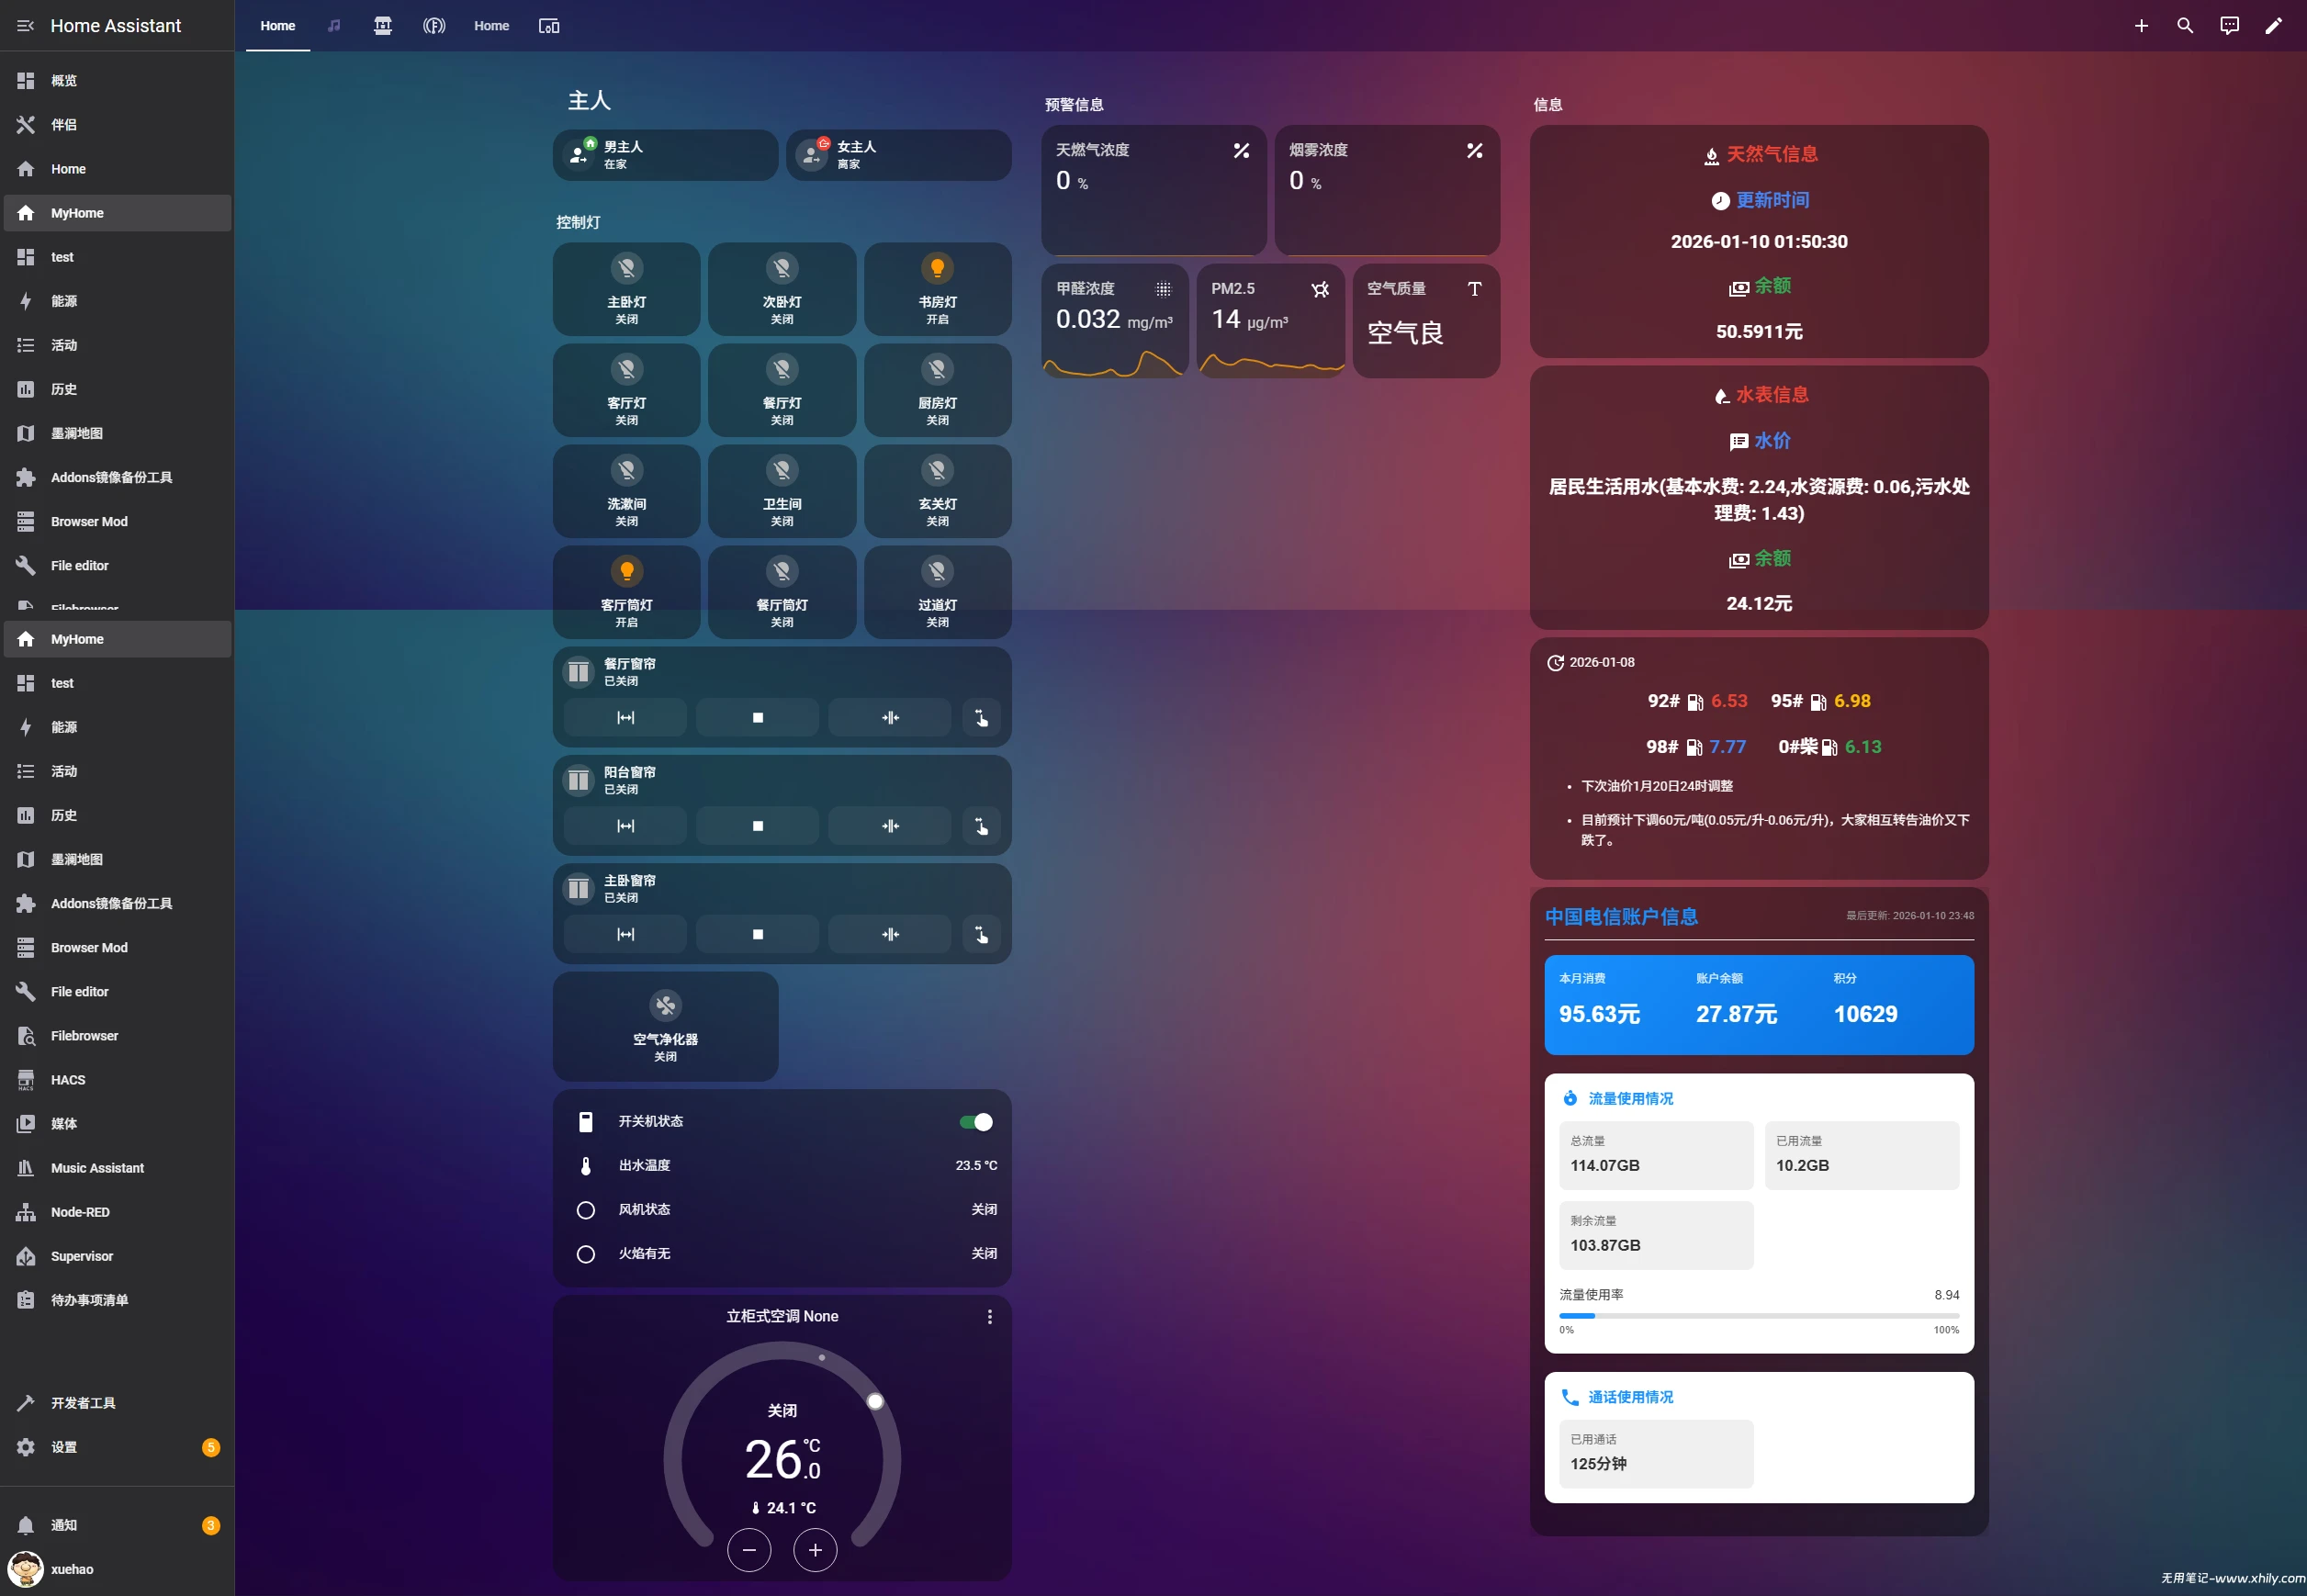Toggle the 开关机状态 power switch
The image size is (2307, 1596).
coord(975,1122)
